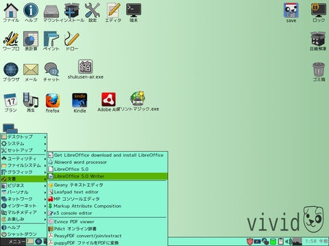The image size is (329, 246).
Task: Launch LibreOffice 5.0 Writer from menu
Action: pyautogui.click(x=108, y=176)
